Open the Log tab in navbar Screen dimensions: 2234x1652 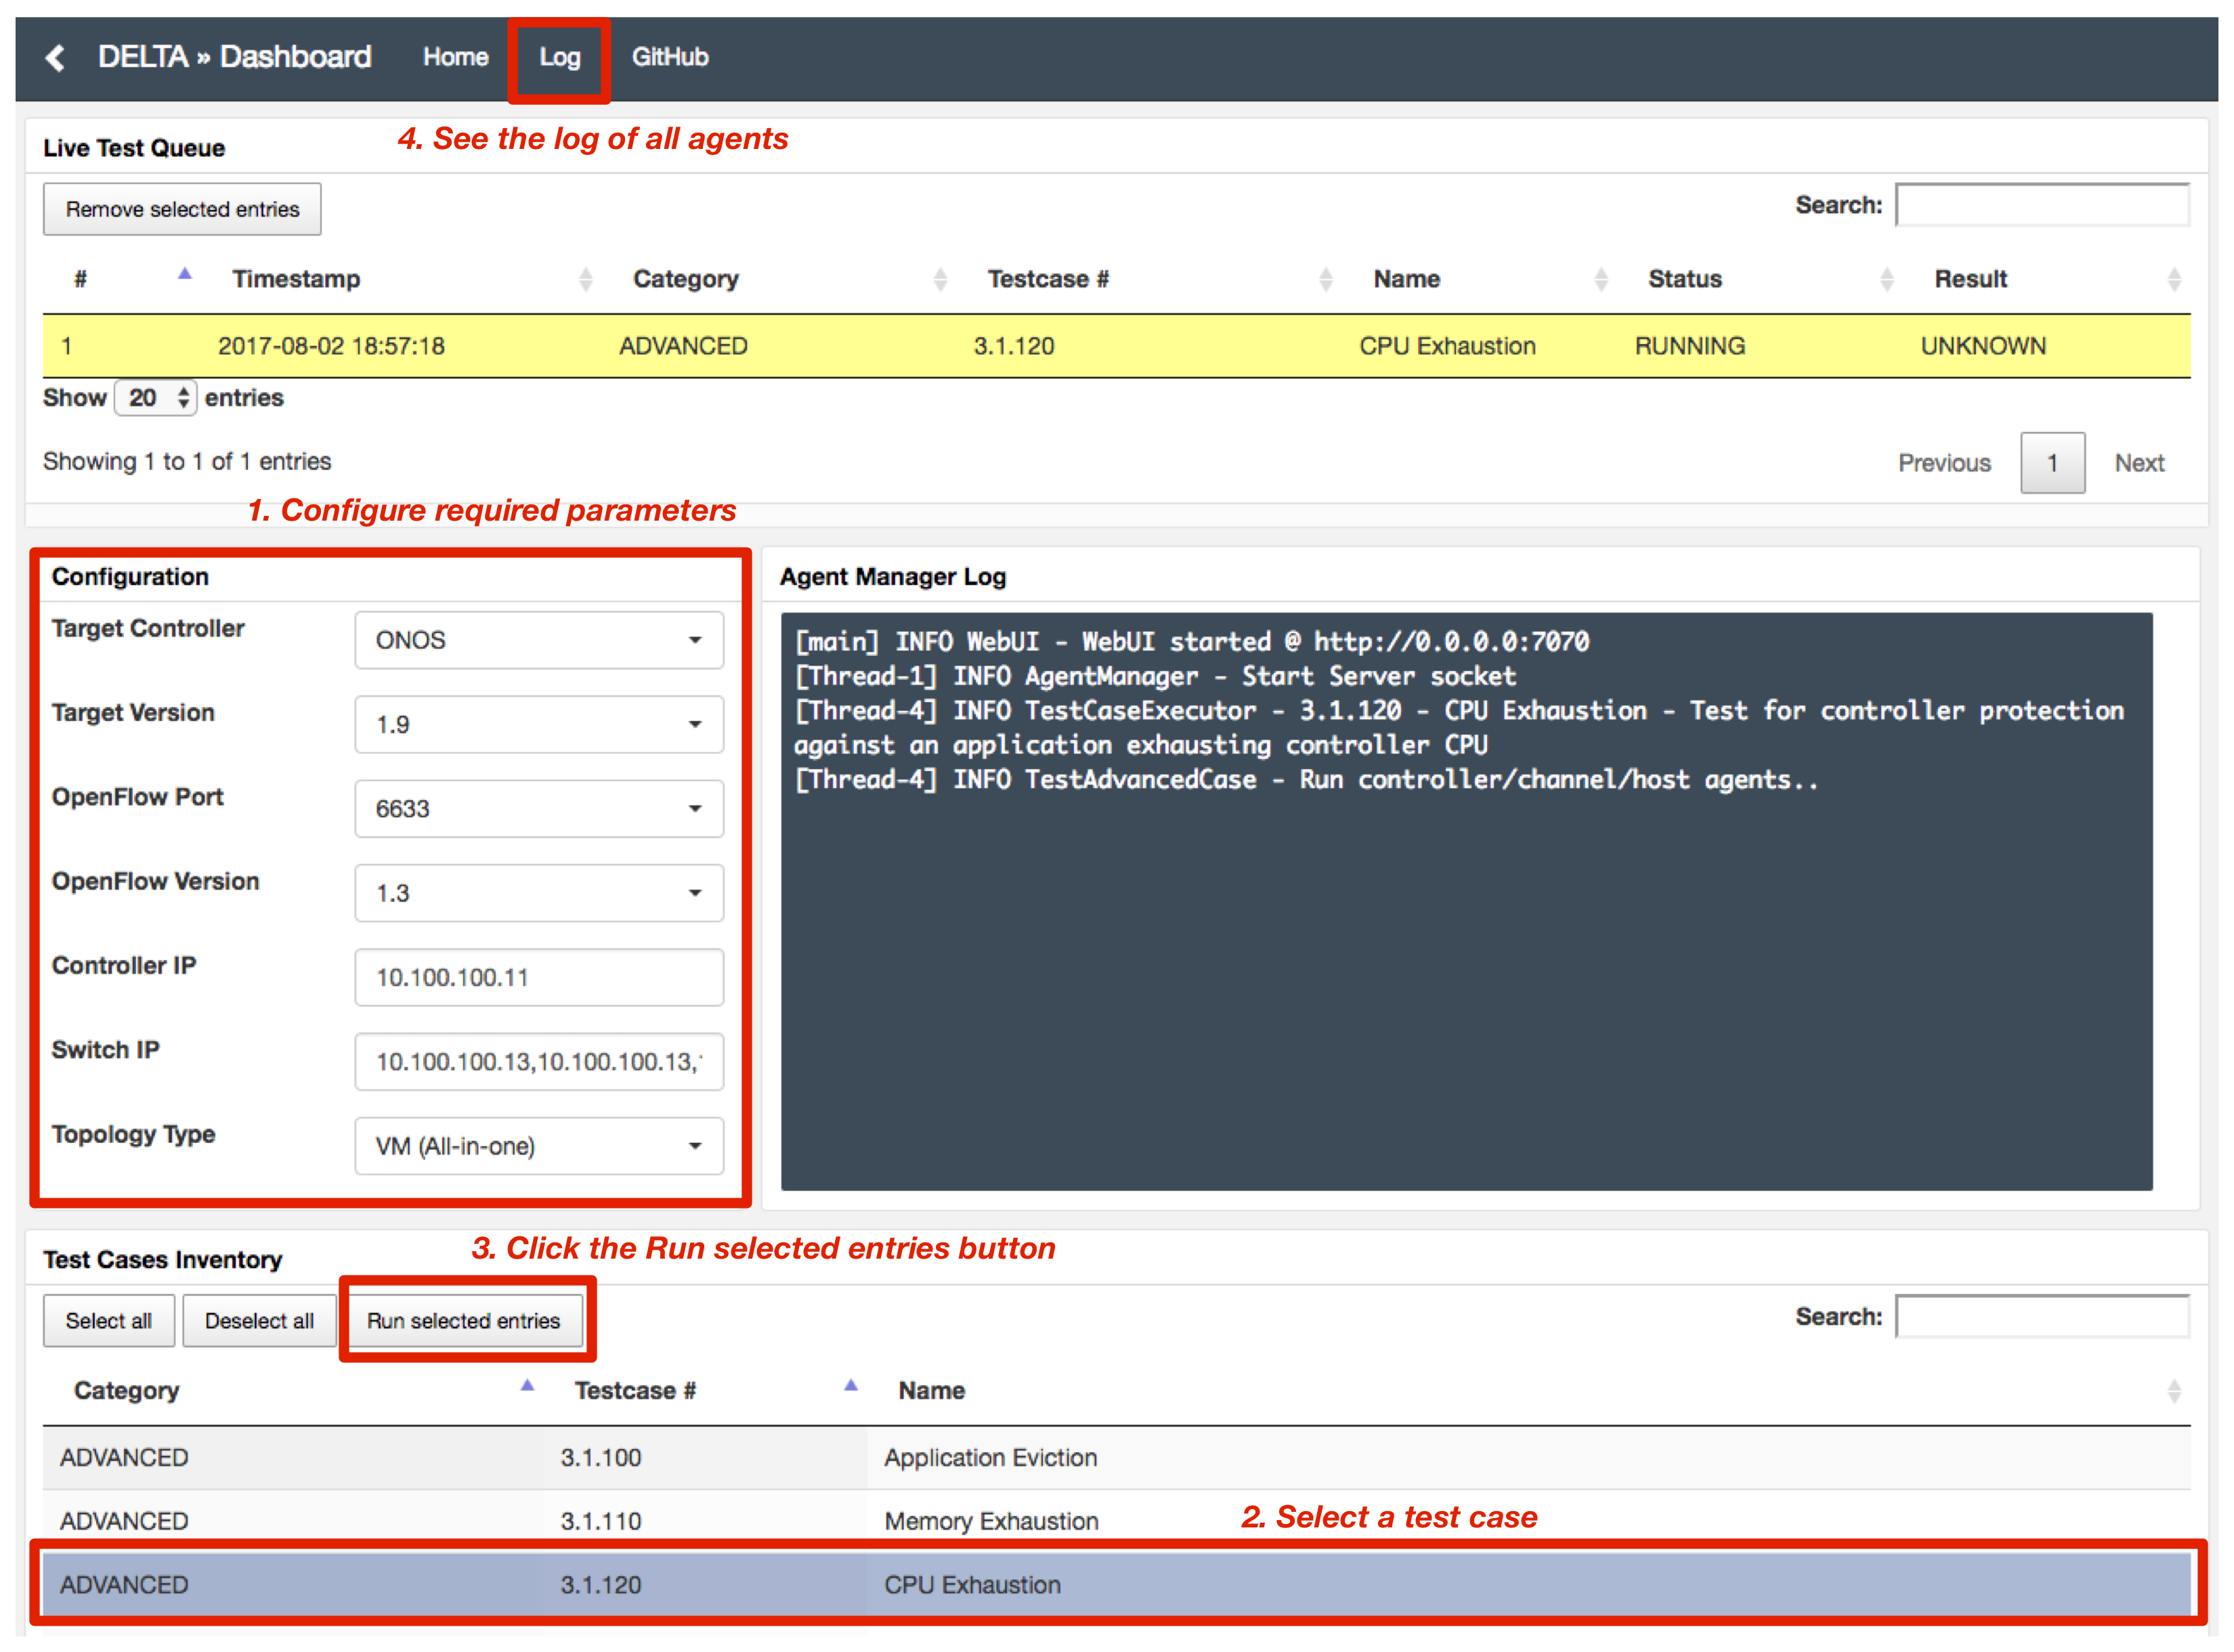(x=559, y=58)
